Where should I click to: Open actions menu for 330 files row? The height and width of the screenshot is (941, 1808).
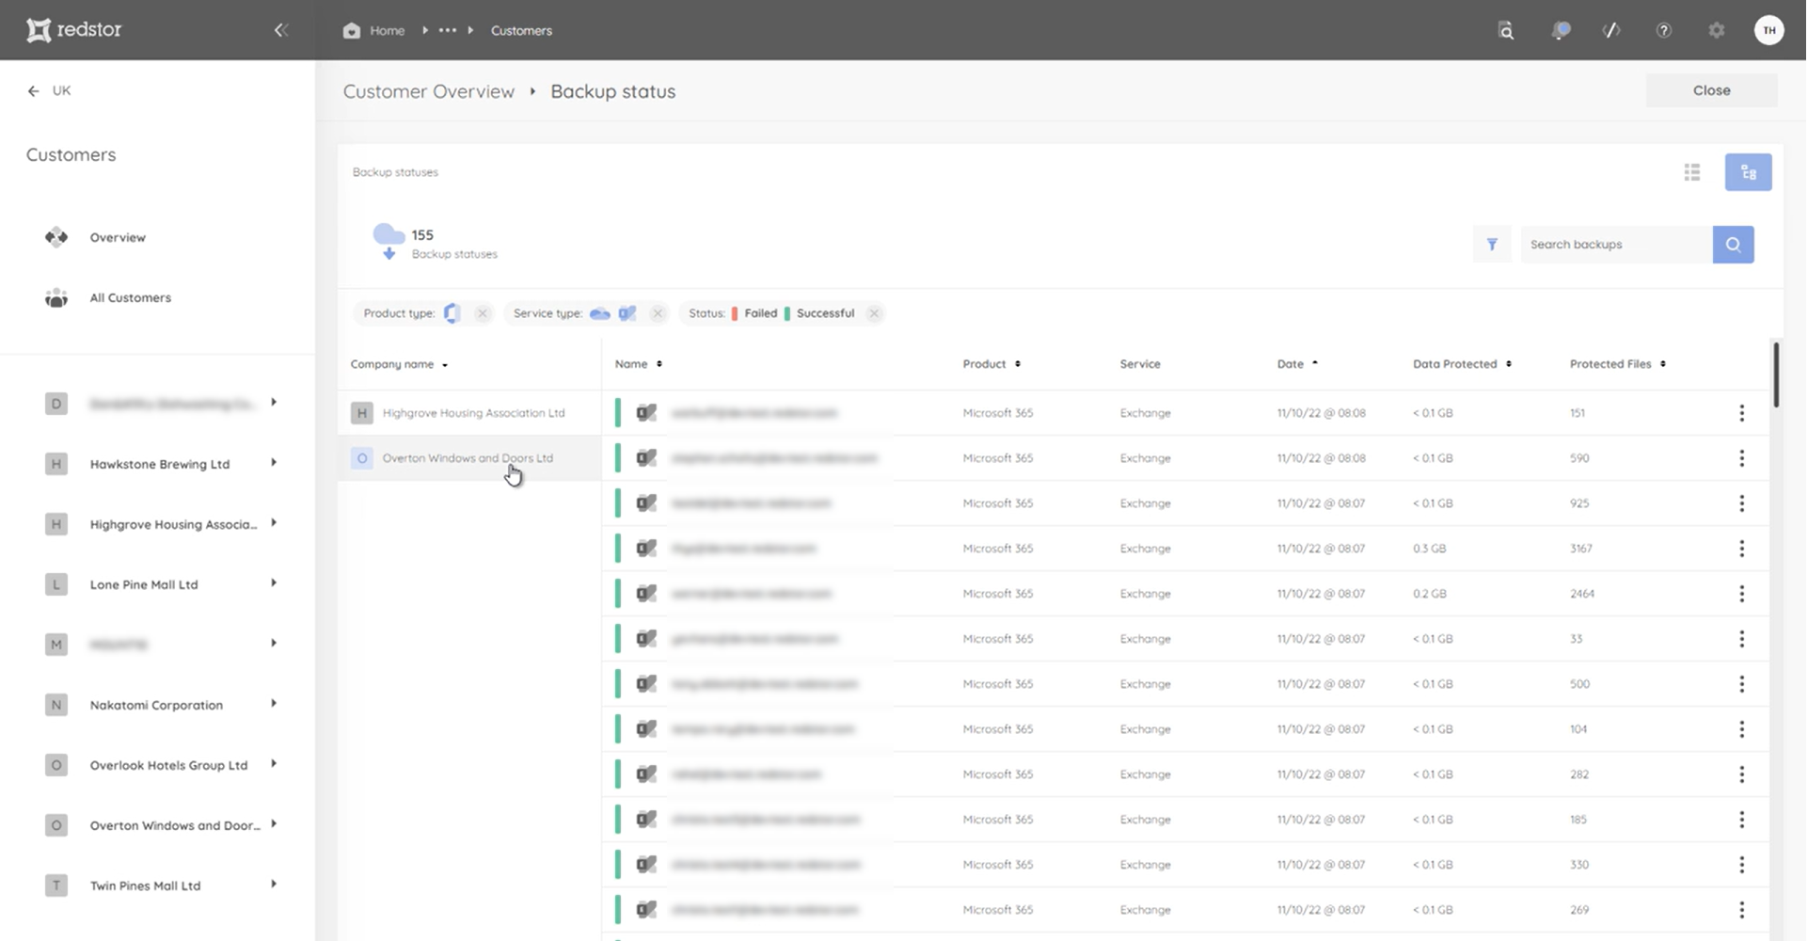pyautogui.click(x=1742, y=865)
